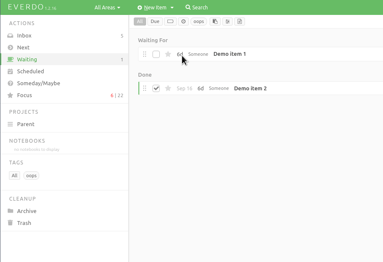
Task: Uncheck the completed Demo item 2 checkbox
Action: 156,88
